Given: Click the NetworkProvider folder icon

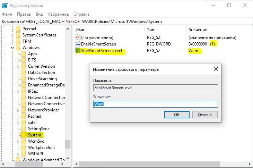Looking at the screenshot, I should (24, 110).
